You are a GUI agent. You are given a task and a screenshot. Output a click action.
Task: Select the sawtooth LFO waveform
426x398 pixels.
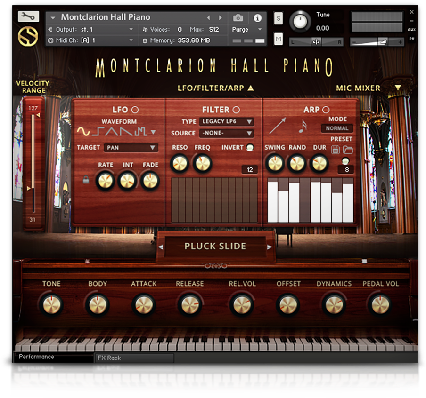(126, 132)
